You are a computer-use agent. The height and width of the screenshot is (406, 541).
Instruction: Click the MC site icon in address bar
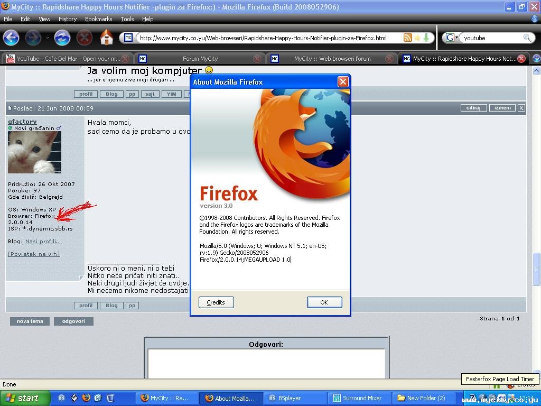(x=128, y=38)
